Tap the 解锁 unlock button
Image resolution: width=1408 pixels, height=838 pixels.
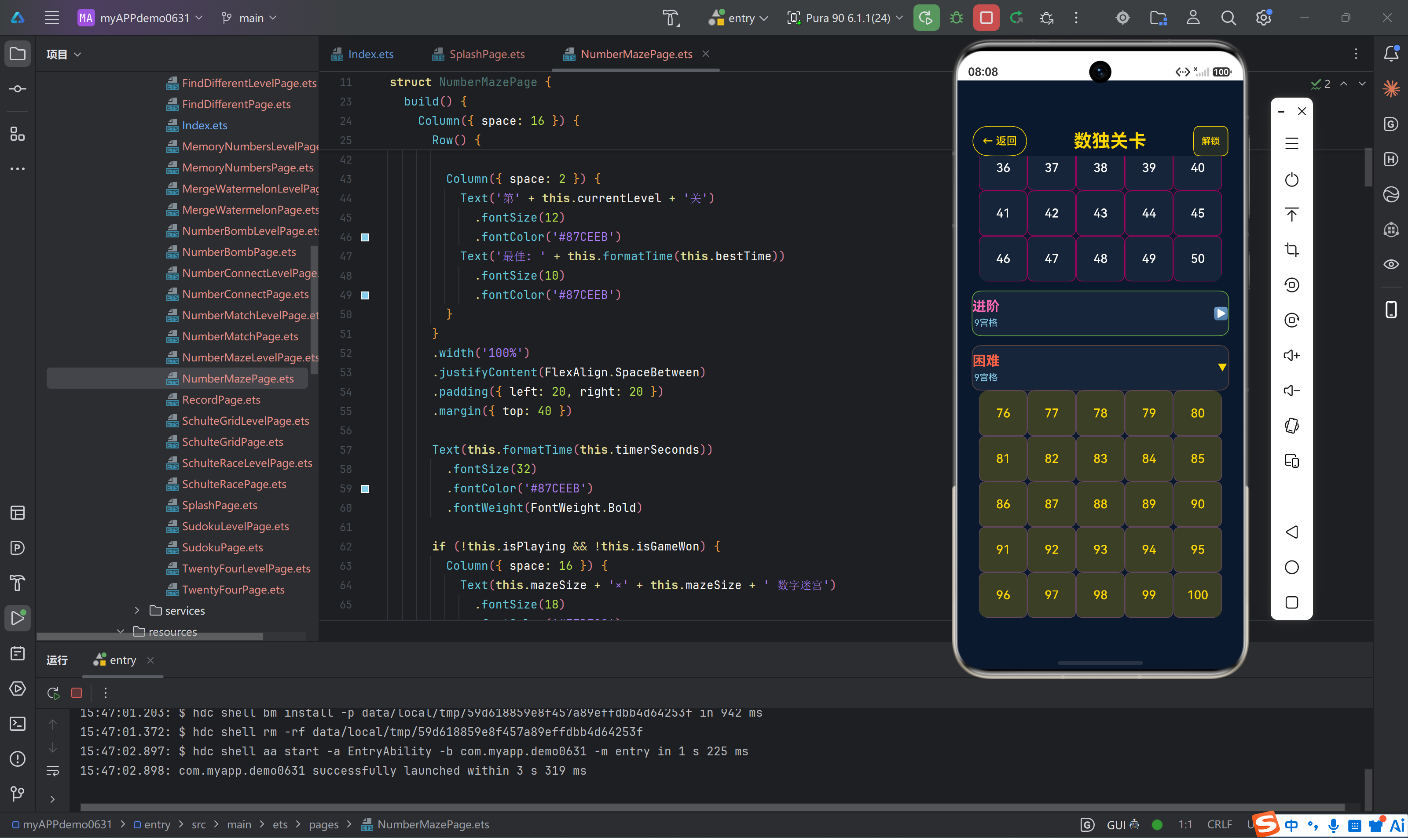1210,141
